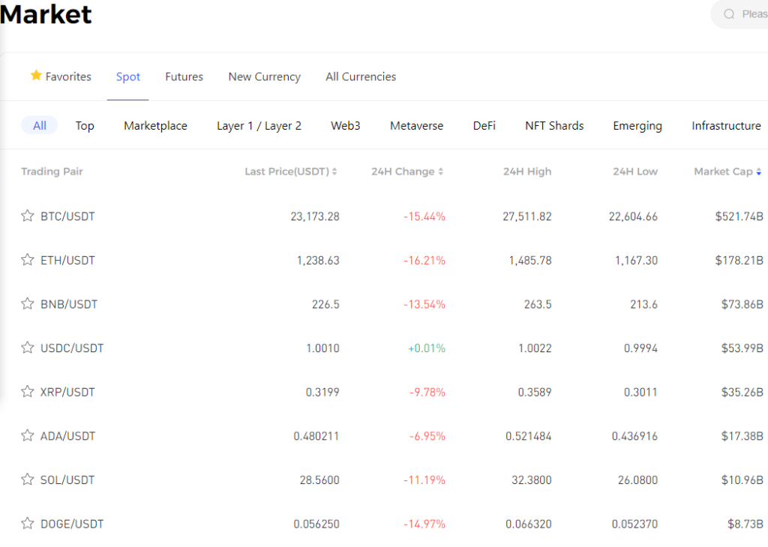Sort by 24H Change column arrows

coord(441,172)
